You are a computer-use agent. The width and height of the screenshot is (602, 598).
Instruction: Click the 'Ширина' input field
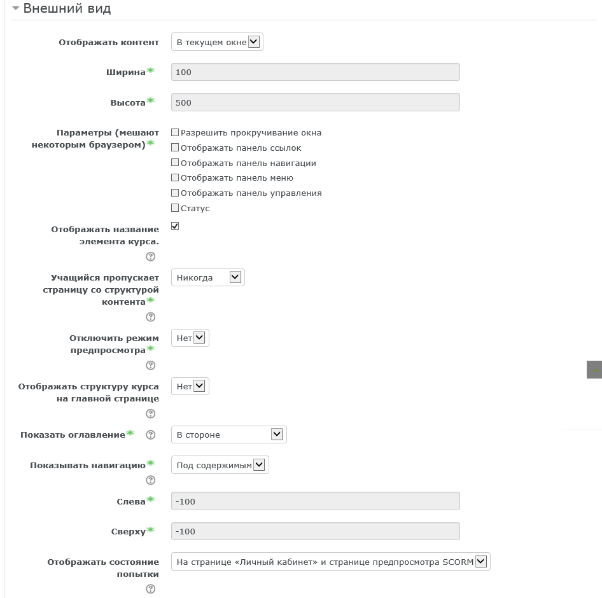click(315, 72)
